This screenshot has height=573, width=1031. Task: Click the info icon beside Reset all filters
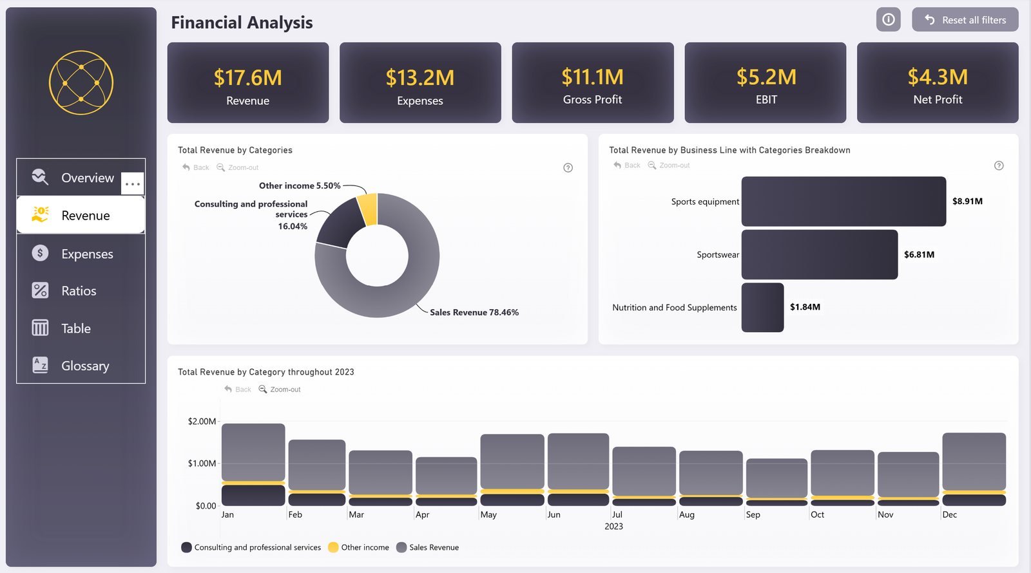[x=888, y=19]
